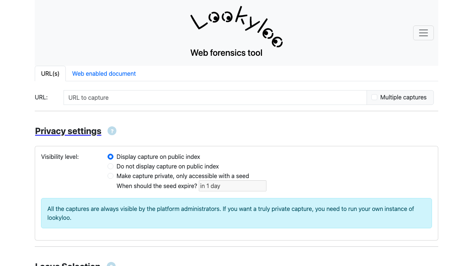Click the 'When should the seed expire?' label

pyautogui.click(x=157, y=186)
